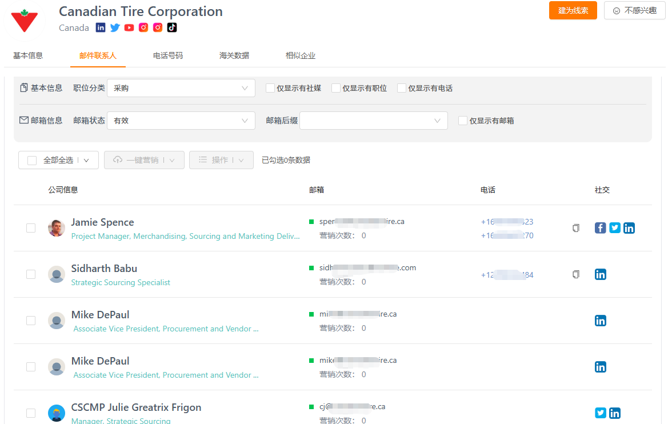Screen dimensions: 668x424
Task: Click the 已勾选0条数据 status text
Action: pyautogui.click(x=286, y=160)
